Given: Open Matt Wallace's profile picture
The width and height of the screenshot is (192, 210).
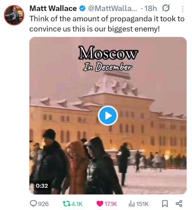Looking at the screenshot, I should 14,15.
